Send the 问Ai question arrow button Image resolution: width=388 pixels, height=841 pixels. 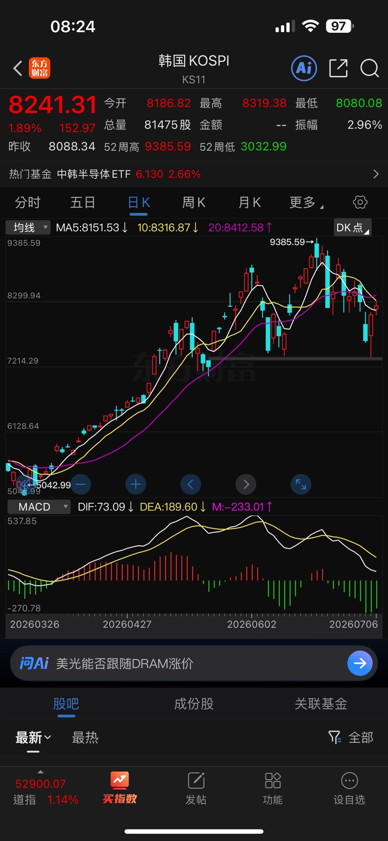pyautogui.click(x=360, y=663)
